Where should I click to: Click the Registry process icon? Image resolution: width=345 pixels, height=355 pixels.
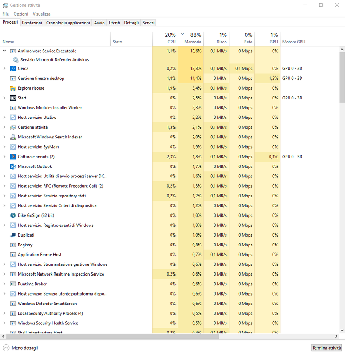(13, 245)
